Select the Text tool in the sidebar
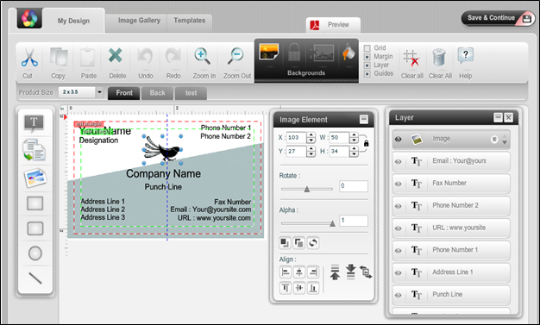The height and width of the screenshot is (325, 540). 34,122
